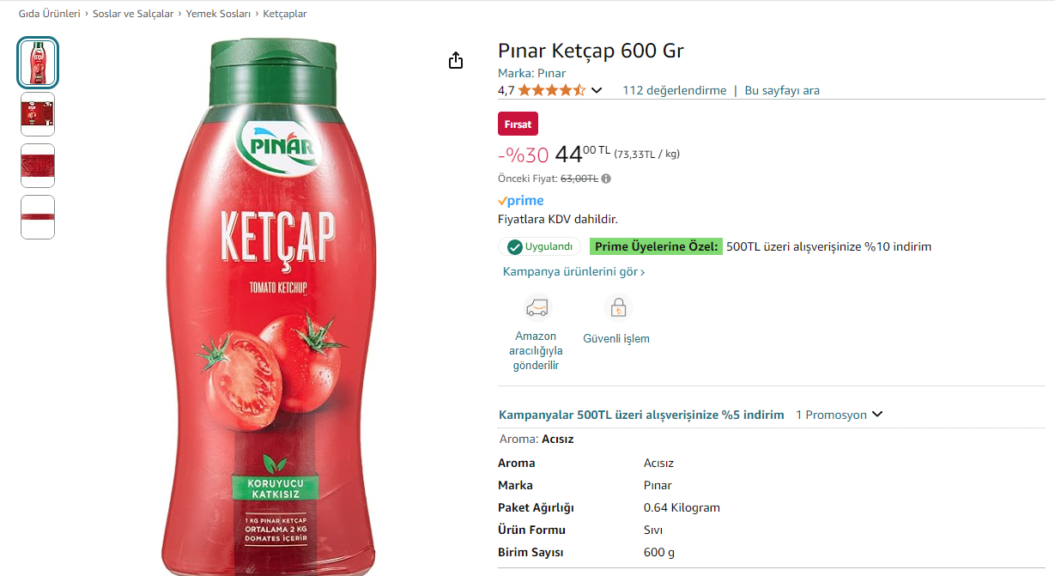Open the Ketçaplar breadcrumb category

point(284,14)
